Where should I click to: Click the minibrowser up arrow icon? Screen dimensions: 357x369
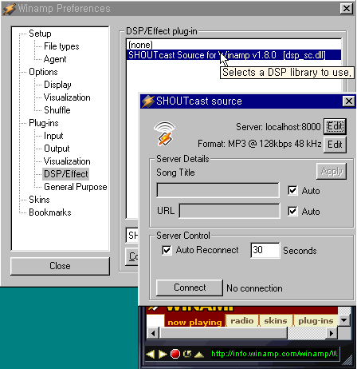point(199,355)
